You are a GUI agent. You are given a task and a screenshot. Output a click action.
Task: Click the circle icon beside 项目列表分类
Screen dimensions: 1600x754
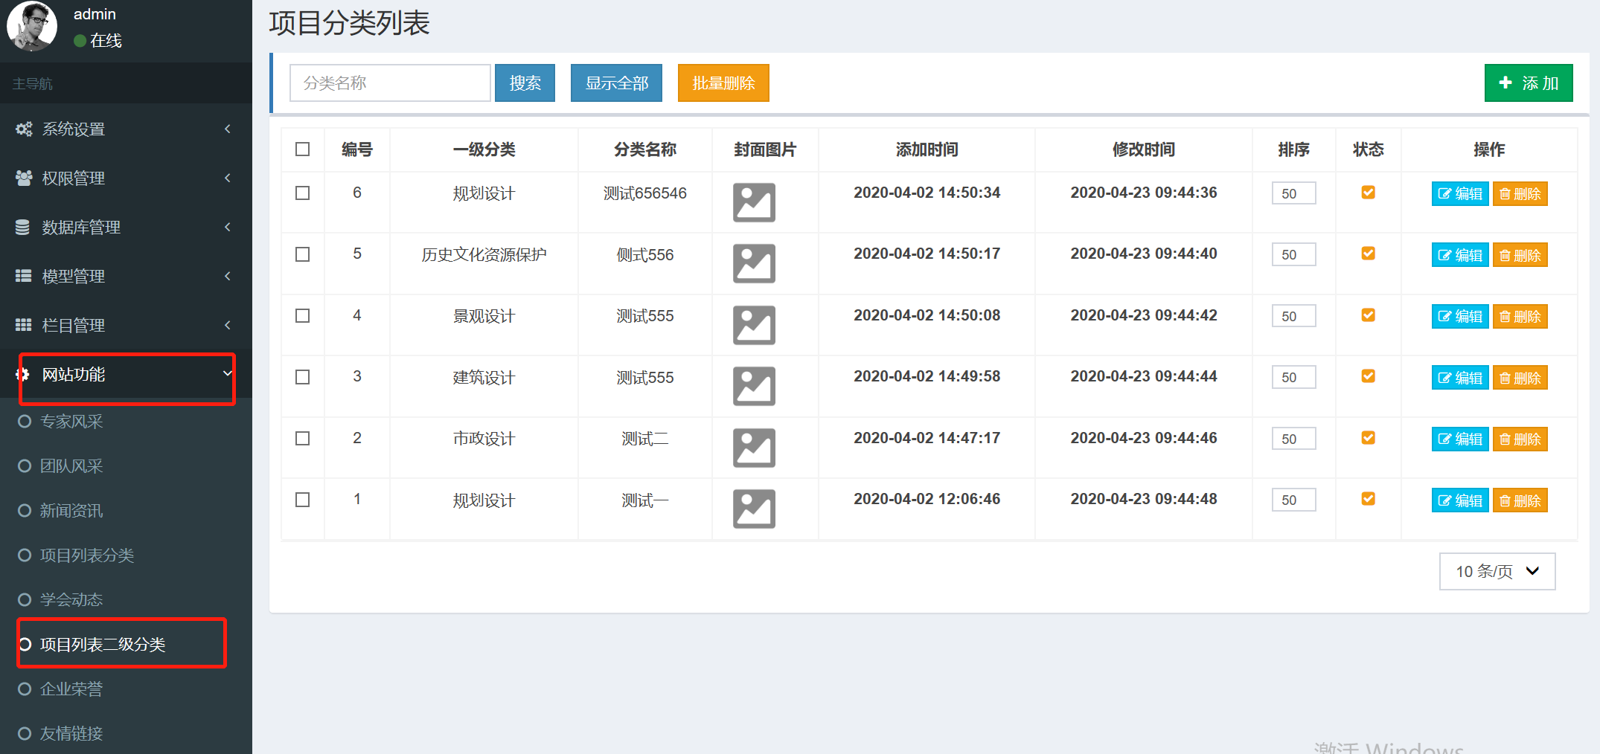(x=25, y=555)
